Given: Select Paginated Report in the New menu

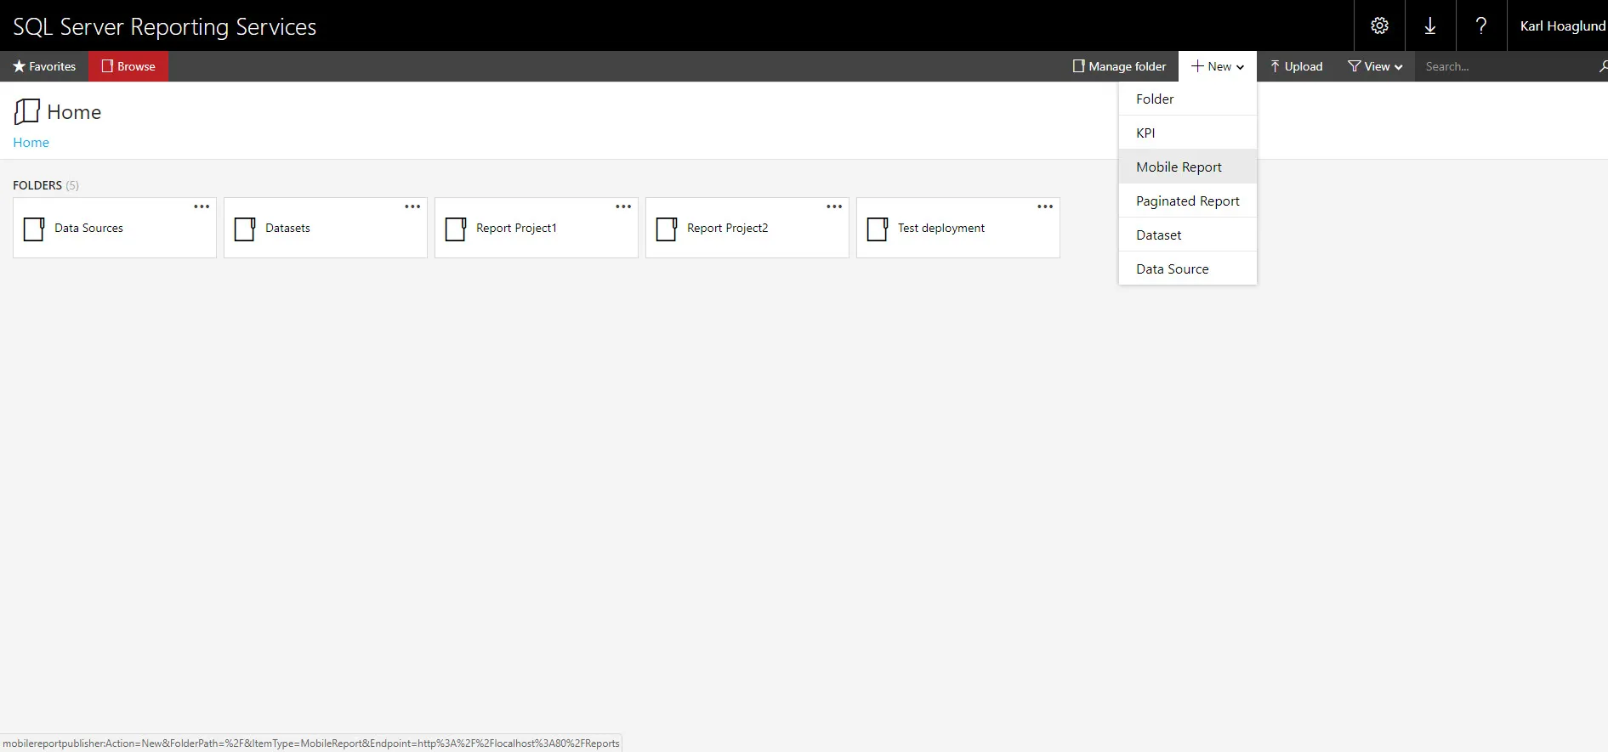Looking at the screenshot, I should tap(1188, 201).
